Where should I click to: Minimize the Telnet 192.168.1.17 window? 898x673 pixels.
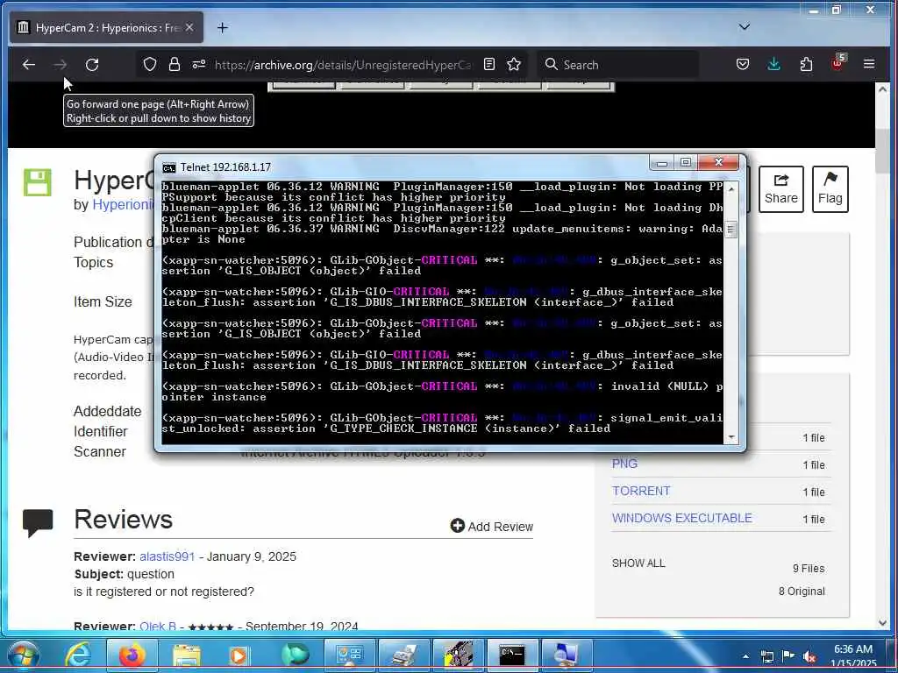coord(662,163)
